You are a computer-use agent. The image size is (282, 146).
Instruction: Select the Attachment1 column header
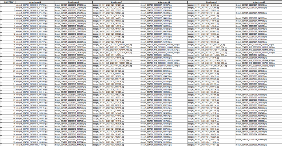click(35, 2)
